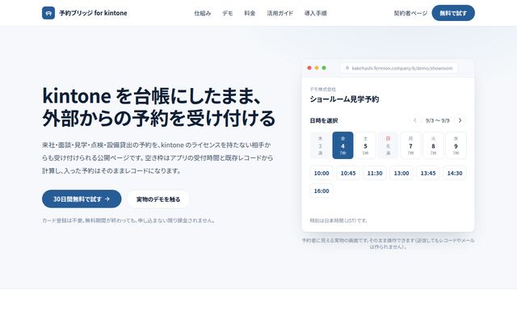Select Thursday 3 date cell

320,145
